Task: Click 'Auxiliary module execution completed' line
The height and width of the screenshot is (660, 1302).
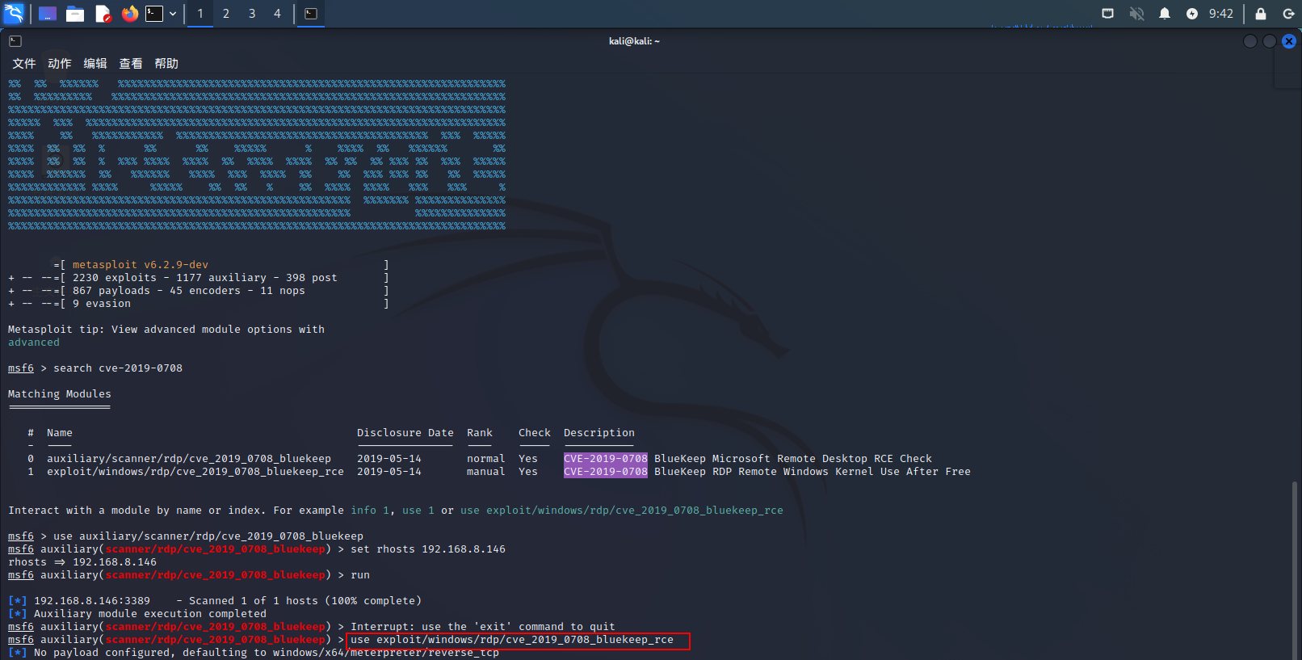Action: click(x=150, y=614)
